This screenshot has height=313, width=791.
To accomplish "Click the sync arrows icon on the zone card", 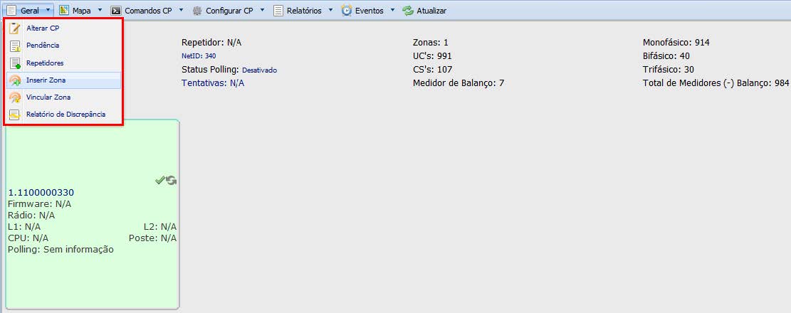I will coord(172,181).
